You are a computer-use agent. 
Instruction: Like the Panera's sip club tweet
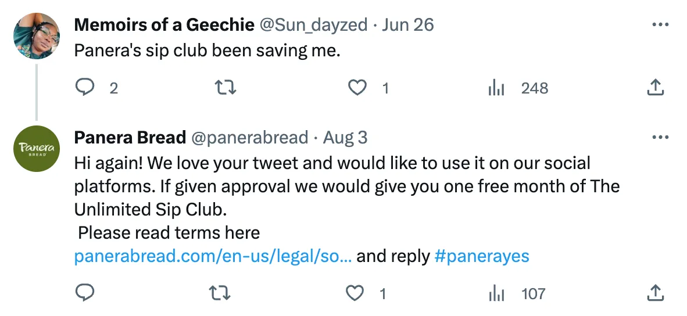pos(357,88)
